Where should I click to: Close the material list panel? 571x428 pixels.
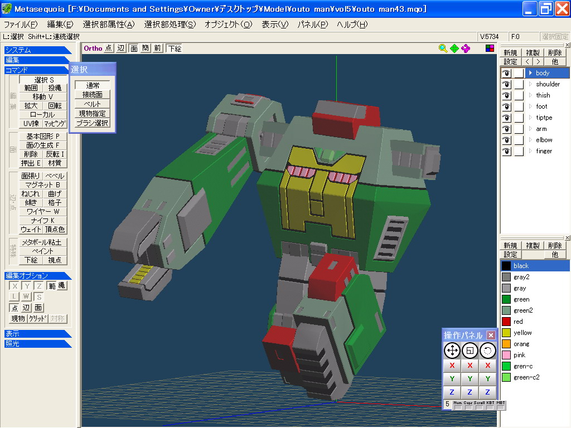click(x=567, y=237)
